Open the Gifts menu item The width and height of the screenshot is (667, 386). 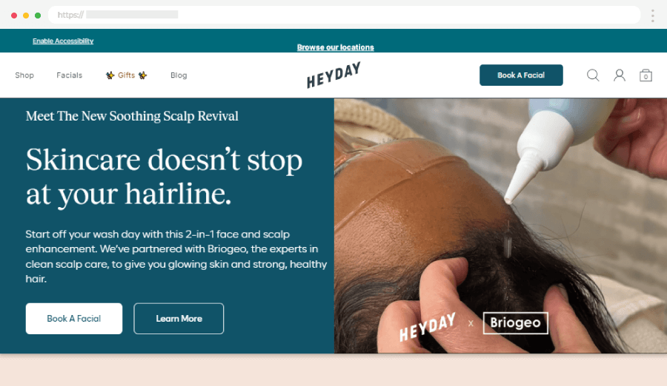coord(126,75)
